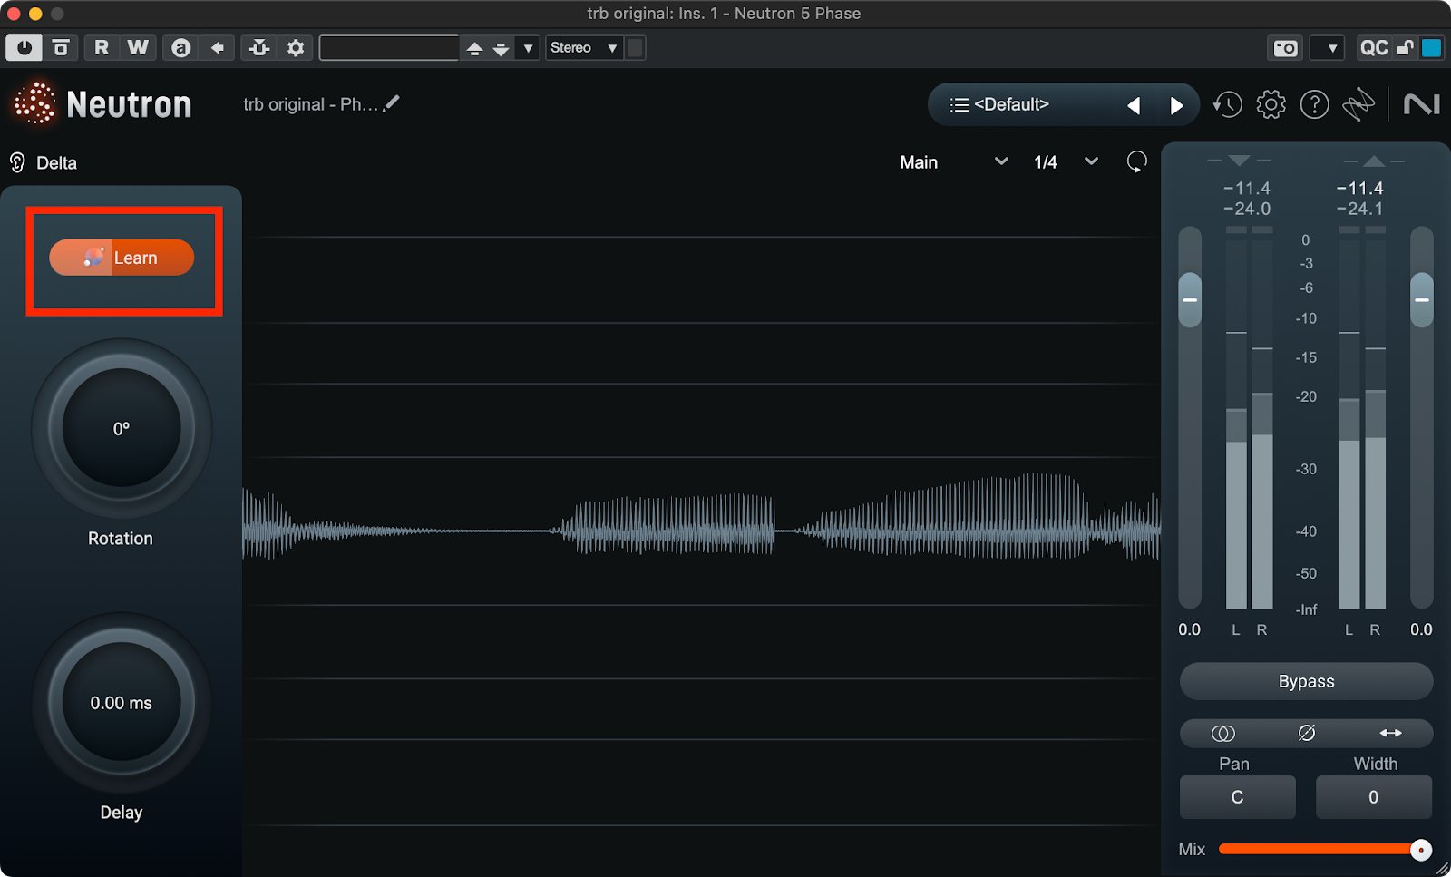
Task: Click the Pan value field
Action: coord(1237,797)
